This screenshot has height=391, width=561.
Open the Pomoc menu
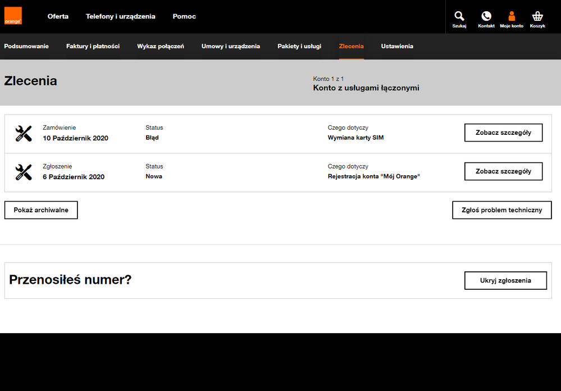pos(184,16)
